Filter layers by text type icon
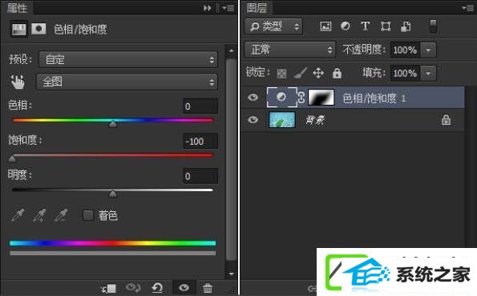Screen dimensions: 477x296 tap(365, 26)
